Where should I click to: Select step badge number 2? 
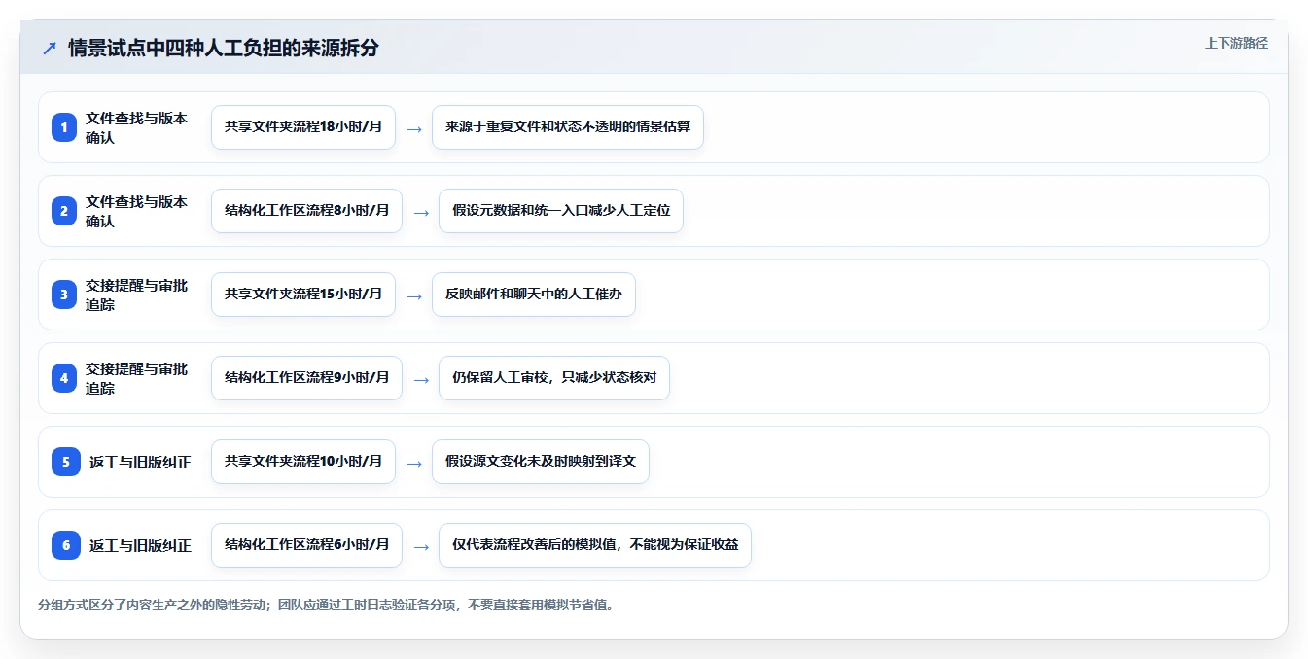click(64, 211)
